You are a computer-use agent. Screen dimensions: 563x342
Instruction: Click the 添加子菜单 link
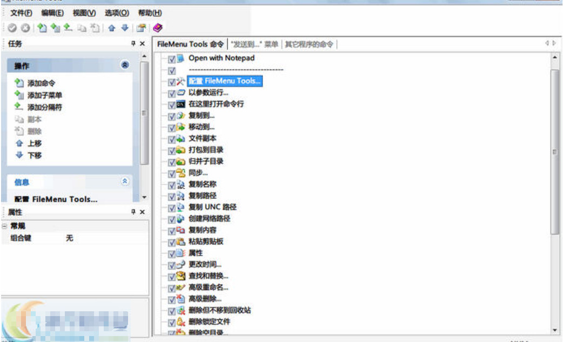tap(45, 95)
